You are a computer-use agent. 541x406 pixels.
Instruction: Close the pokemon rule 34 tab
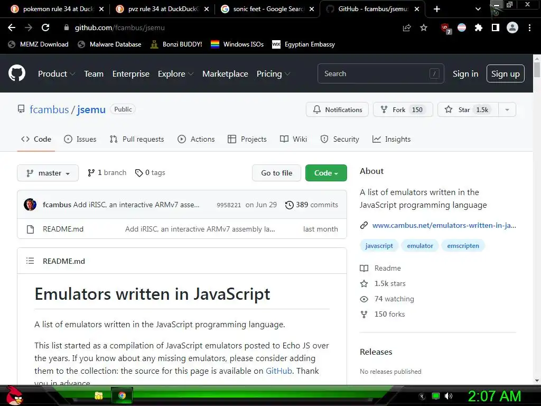click(x=101, y=9)
